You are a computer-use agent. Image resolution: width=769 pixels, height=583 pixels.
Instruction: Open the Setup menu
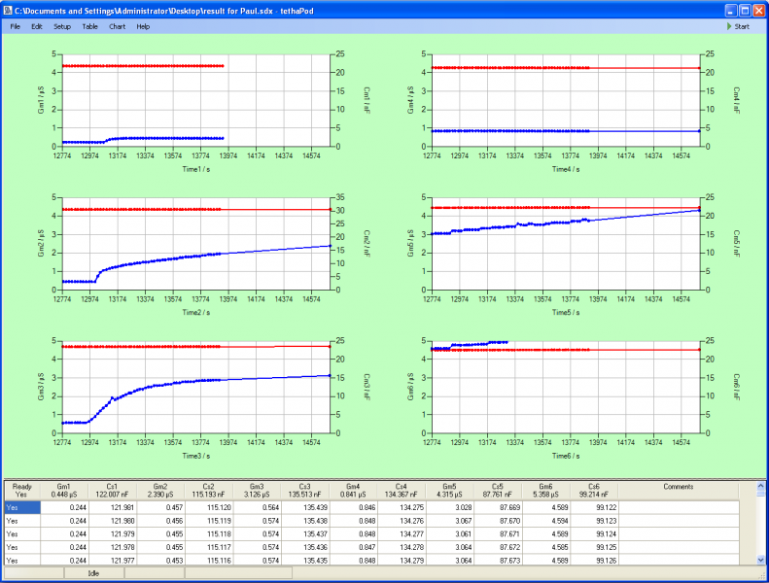pyautogui.click(x=62, y=26)
